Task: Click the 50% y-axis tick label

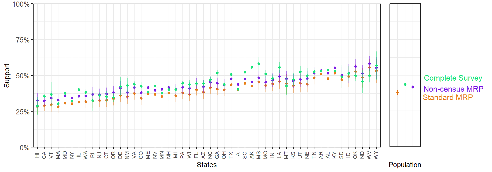Action: click(x=23, y=76)
